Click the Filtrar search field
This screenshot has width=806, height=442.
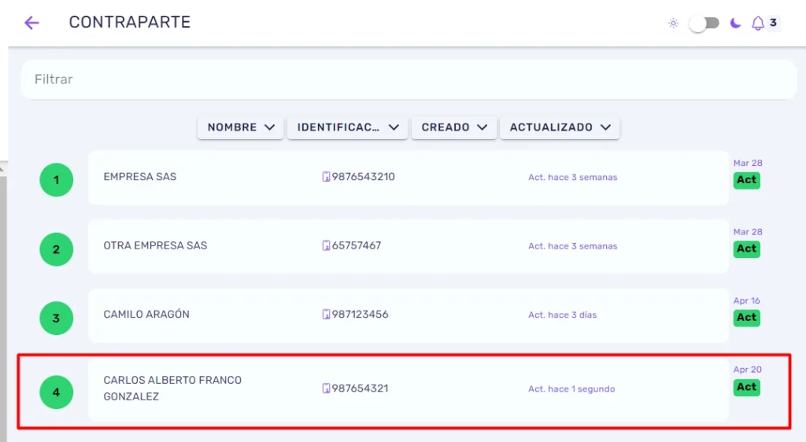[409, 79]
